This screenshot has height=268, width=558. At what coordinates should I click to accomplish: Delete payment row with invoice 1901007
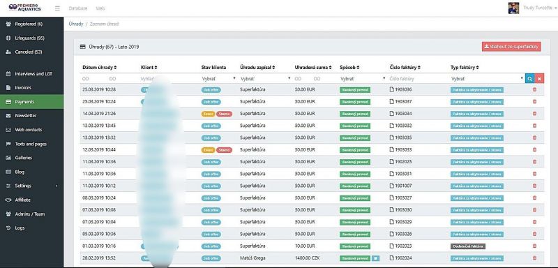(x=534, y=186)
